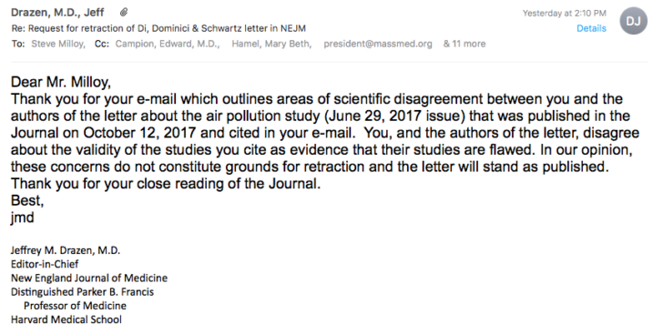Click the 'Dear Mr. Milloy' greeting

tap(61, 82)
